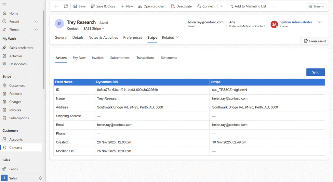Click the hamburger menu icon in sidebar
The image size is (333, 182).
click(4, 4)
